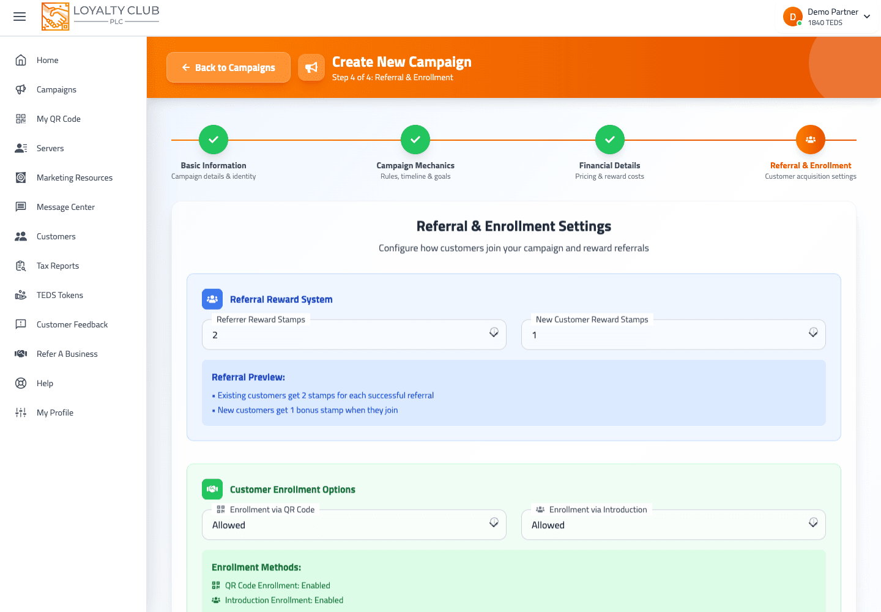Click the Campaigns megaphone icon in sidebar
881x612 pixels.
tap(21, 89)
